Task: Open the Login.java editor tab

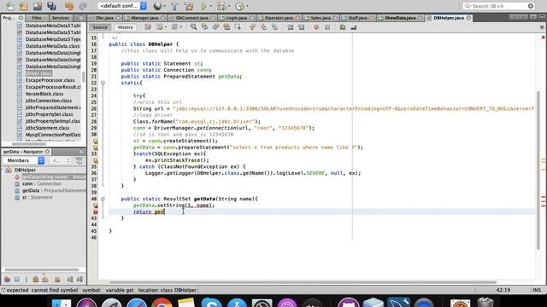Action: [236, 18]
